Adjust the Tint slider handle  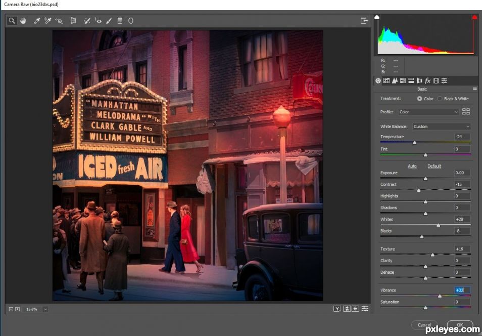click(425, 155)
